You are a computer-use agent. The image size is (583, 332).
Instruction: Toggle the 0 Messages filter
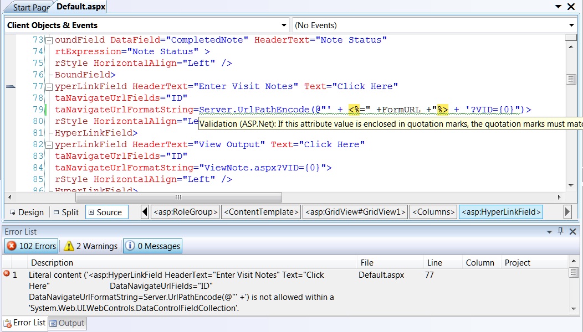tap(152, 246)
